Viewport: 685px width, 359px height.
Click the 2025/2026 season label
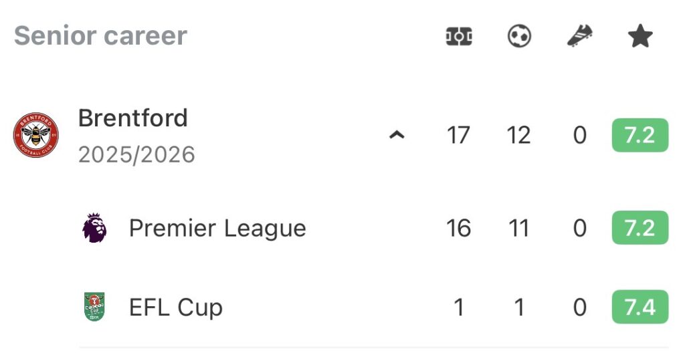[x=136, y=154]
